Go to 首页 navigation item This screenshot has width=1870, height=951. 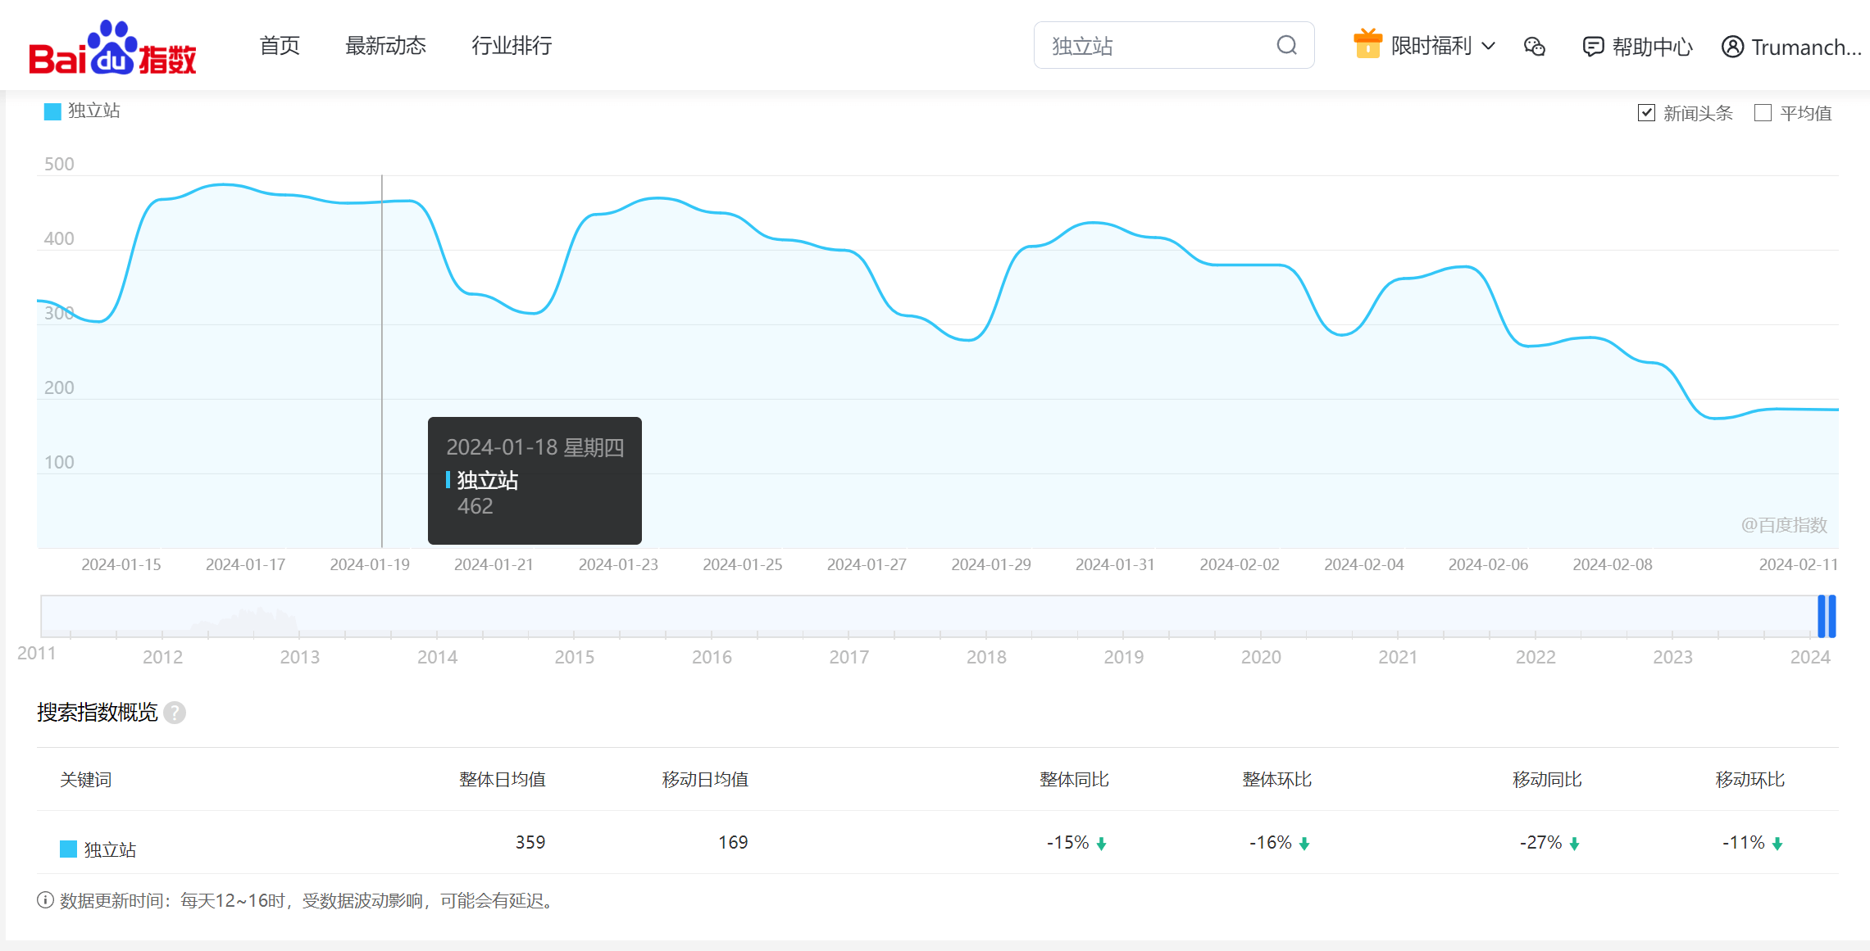pyautogui.click(x=280, y=45)
